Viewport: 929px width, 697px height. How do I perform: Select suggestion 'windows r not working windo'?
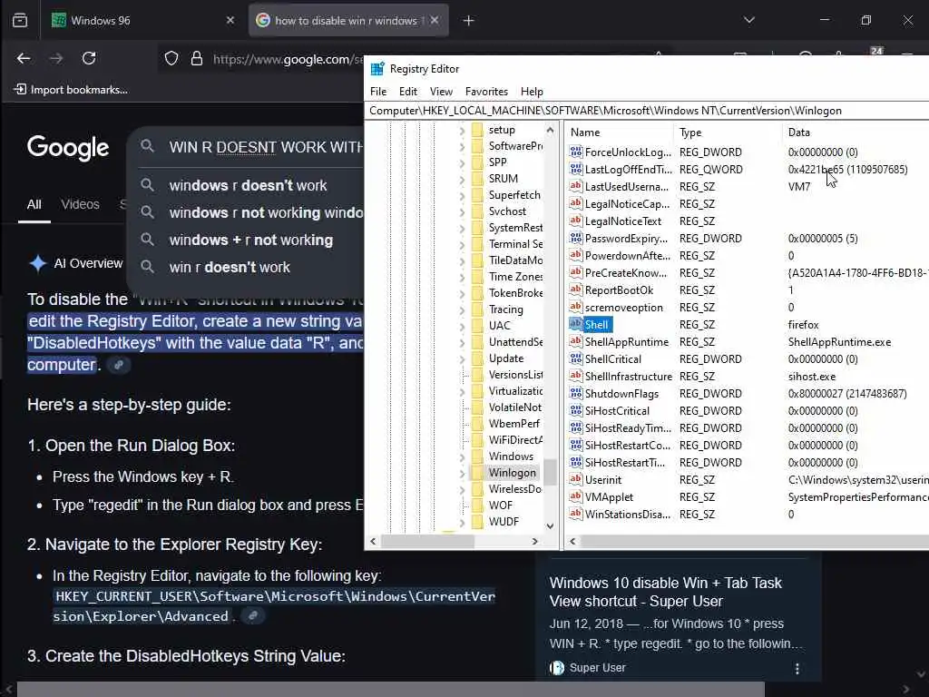266,212
